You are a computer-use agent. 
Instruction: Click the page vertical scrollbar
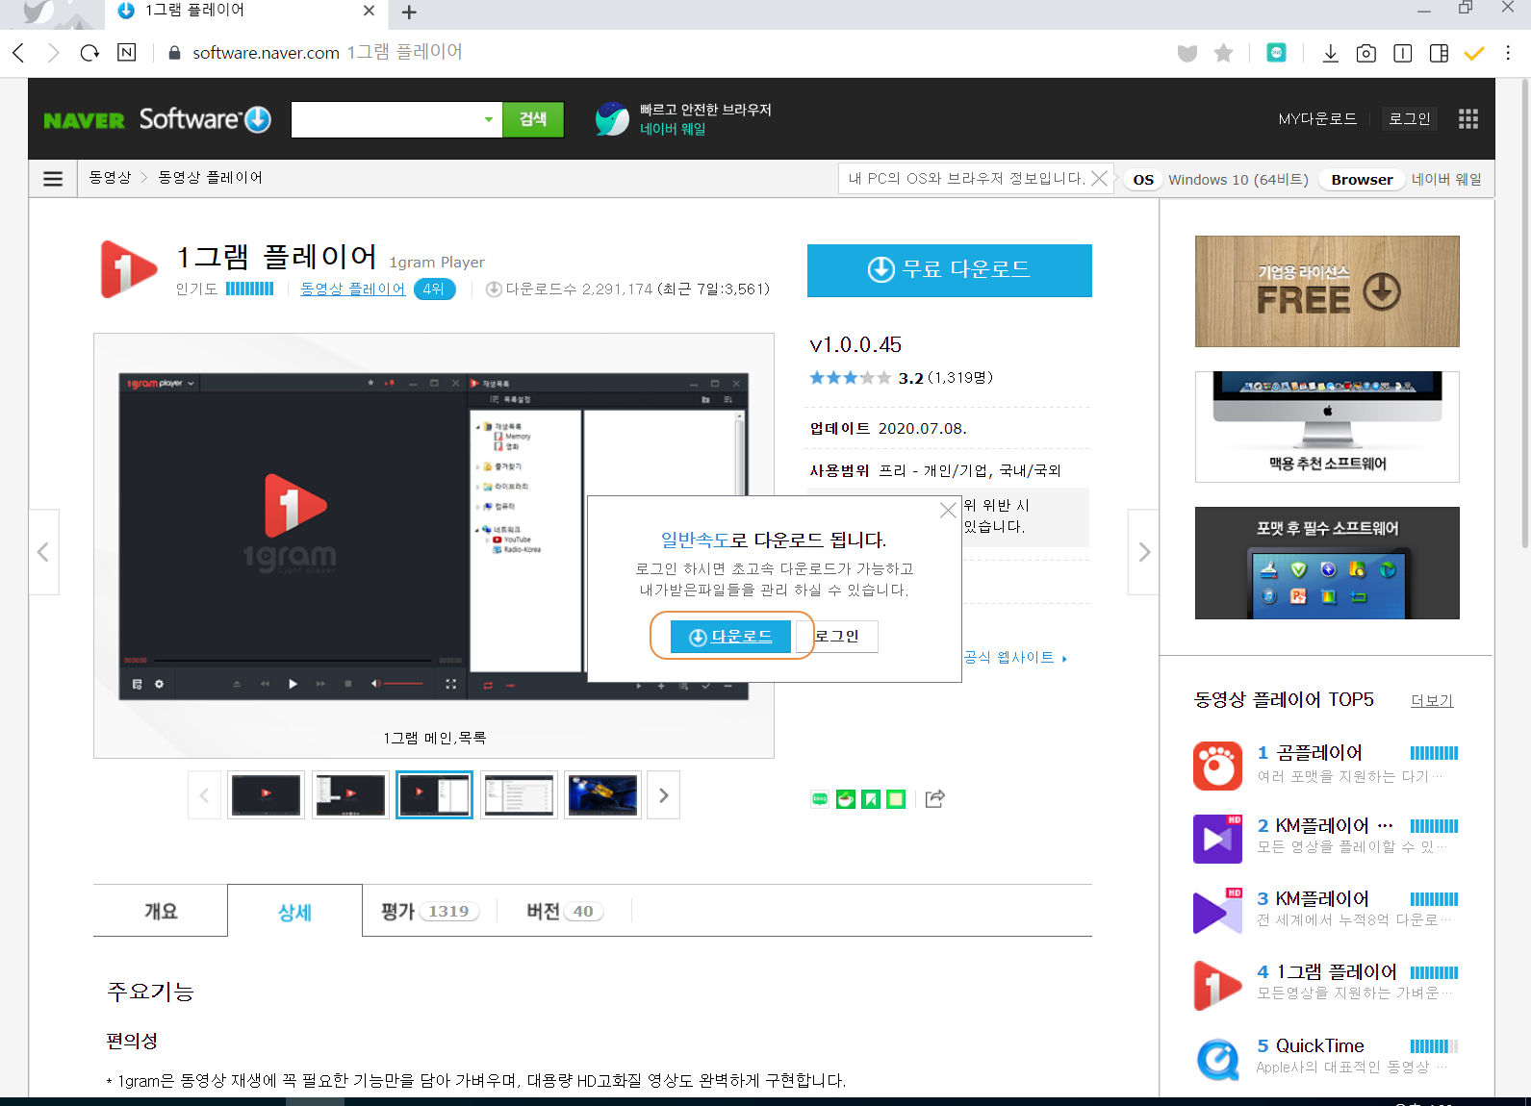(1524, 313)
